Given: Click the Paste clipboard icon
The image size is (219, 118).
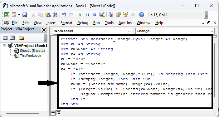Looking at the screenshot, I should click(48, 15).
